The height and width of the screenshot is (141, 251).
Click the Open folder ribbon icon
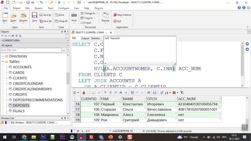[x=13, y=16]
